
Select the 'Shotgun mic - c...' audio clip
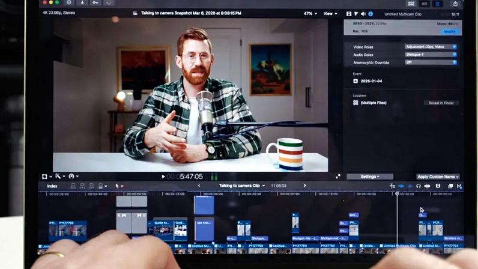click(x=306, y=238)
